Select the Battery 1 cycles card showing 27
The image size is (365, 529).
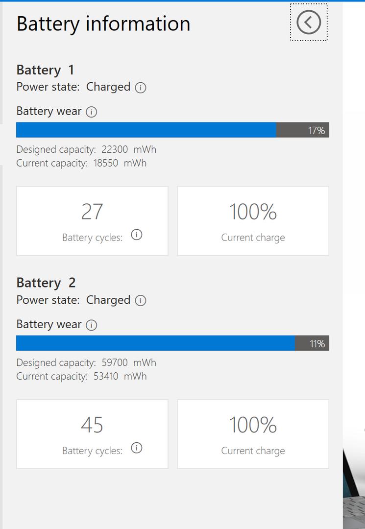[x=92, y=221]
